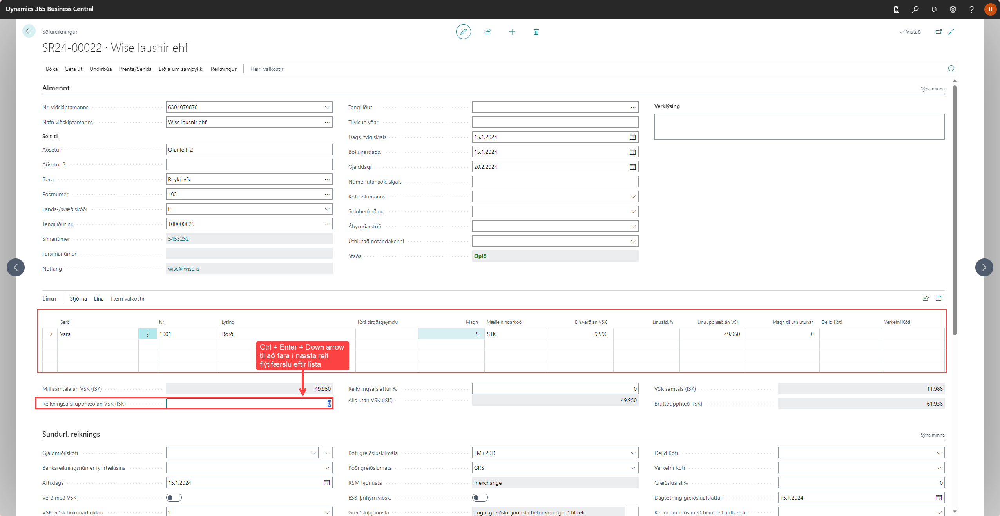Open notifications bell icon
Image resolution: width=1000 pixels, height=516 pixels.
tap(934, 9)
